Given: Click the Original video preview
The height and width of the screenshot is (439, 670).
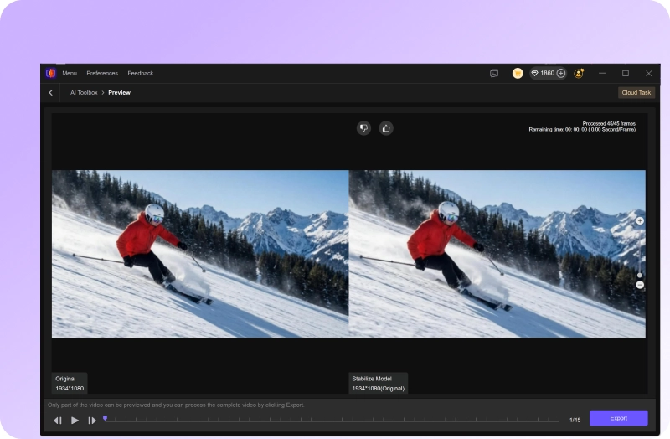Looking at the screenshot, I should pyautogui.click(x=200, y=254).
